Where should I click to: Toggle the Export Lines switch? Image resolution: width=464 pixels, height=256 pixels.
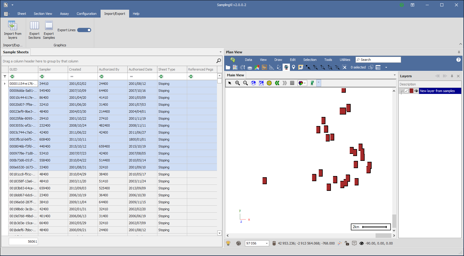coord(84,30)
